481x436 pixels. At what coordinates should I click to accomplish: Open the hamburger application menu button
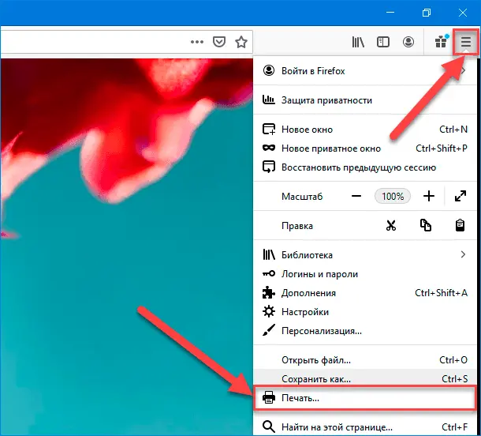[466, 43]
